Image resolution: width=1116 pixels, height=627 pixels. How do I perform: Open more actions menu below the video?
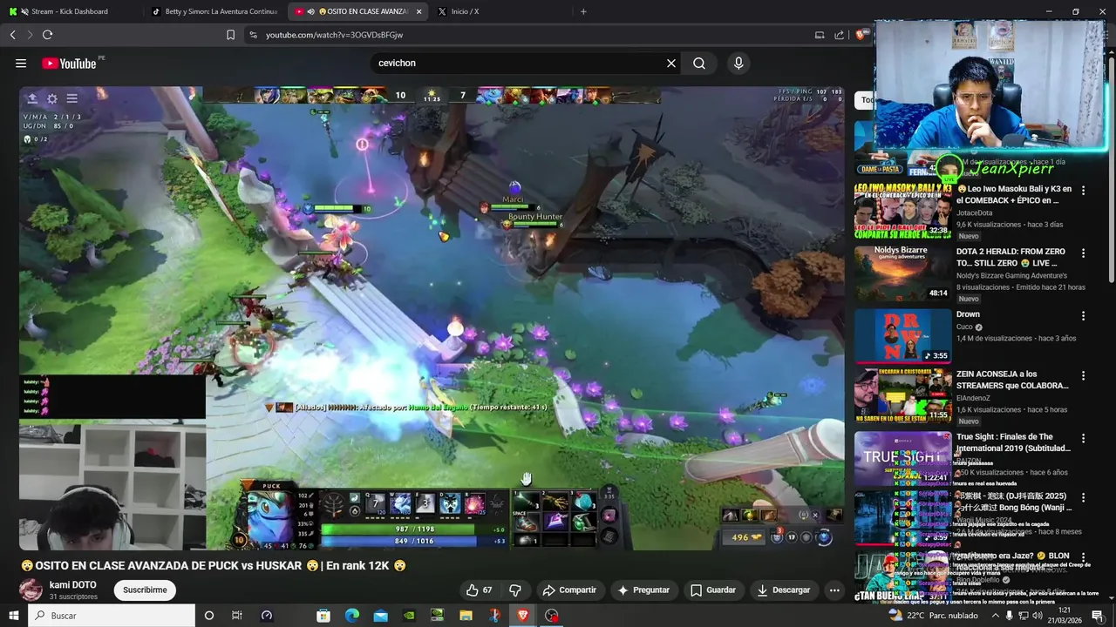(834, 590)
